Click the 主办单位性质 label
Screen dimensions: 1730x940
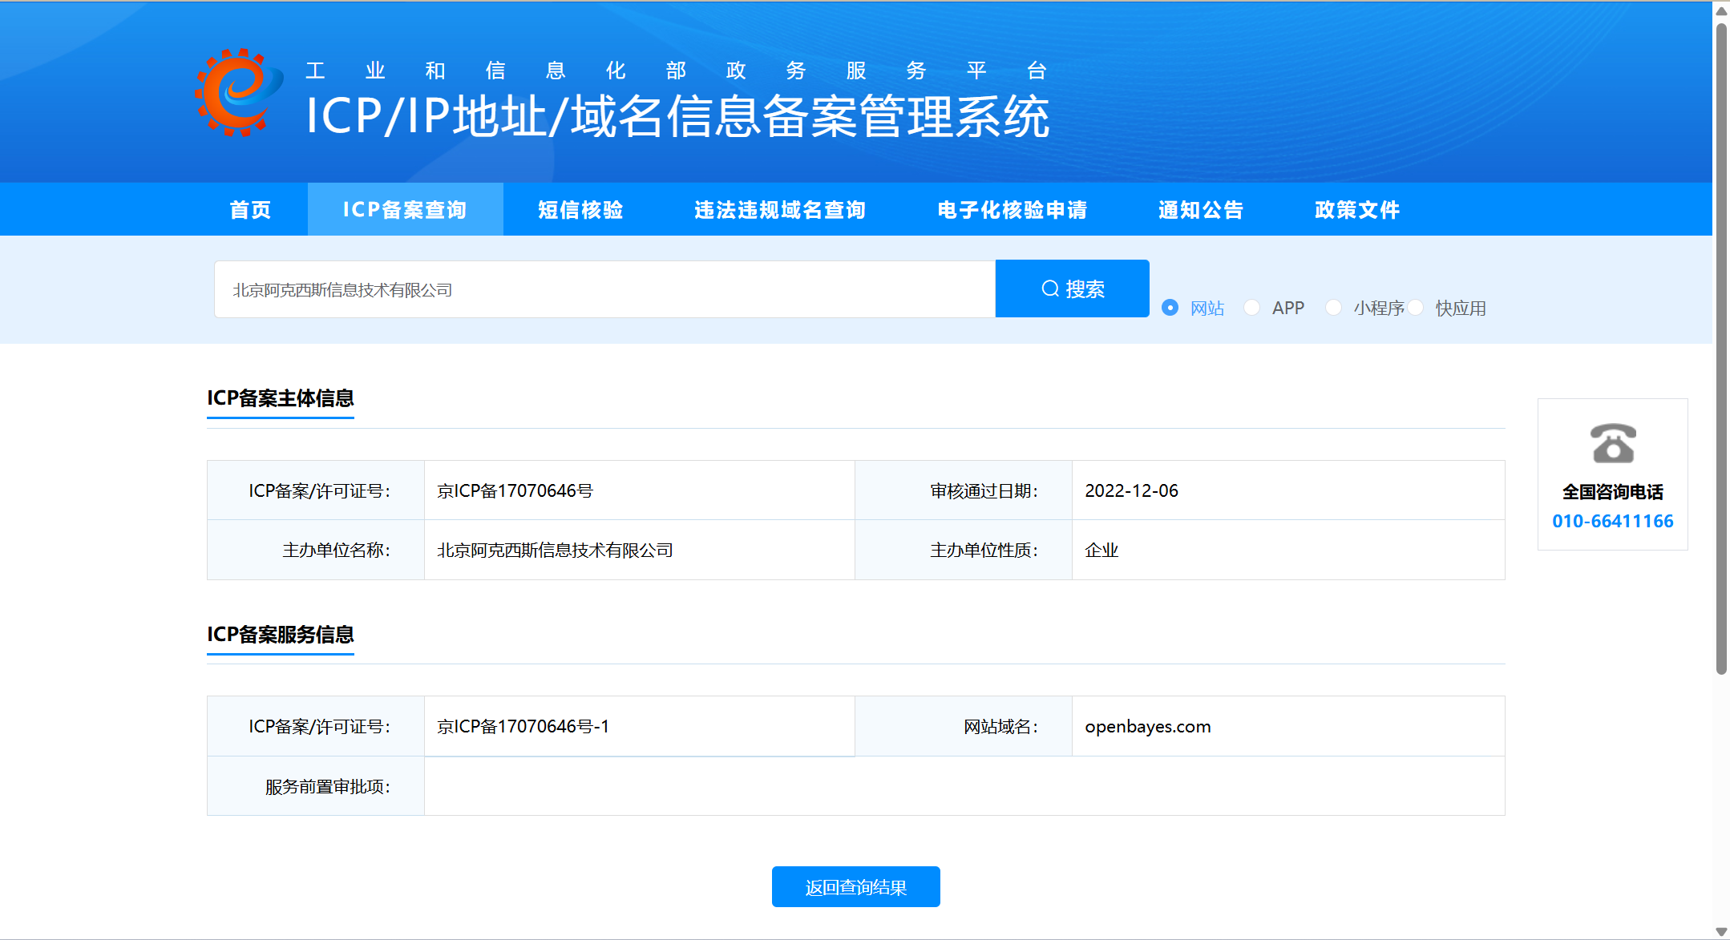pos(984,551)
